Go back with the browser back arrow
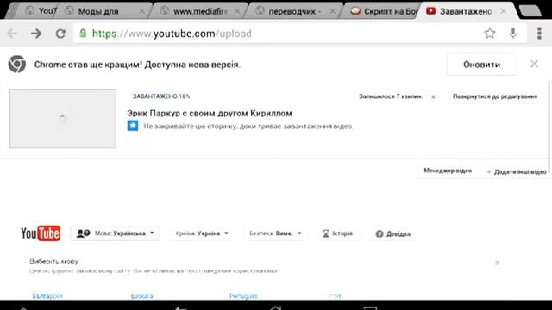 tap(12, 34)
